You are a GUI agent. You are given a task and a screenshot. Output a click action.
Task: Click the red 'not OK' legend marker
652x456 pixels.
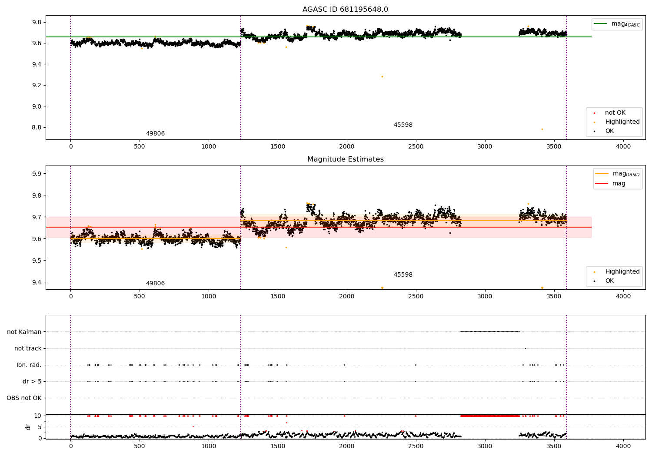(594, 113)
